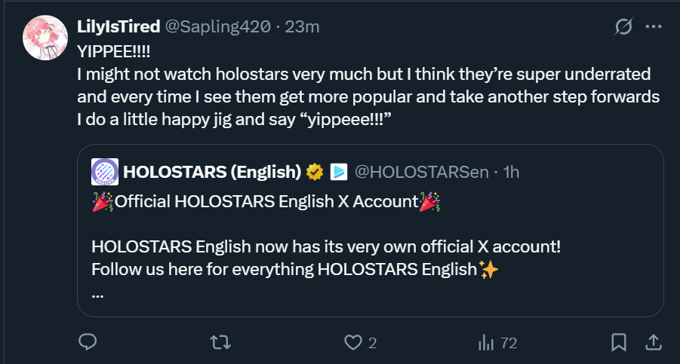
Task: Bookmark this post by LilyIsTired
Action: 619,343
